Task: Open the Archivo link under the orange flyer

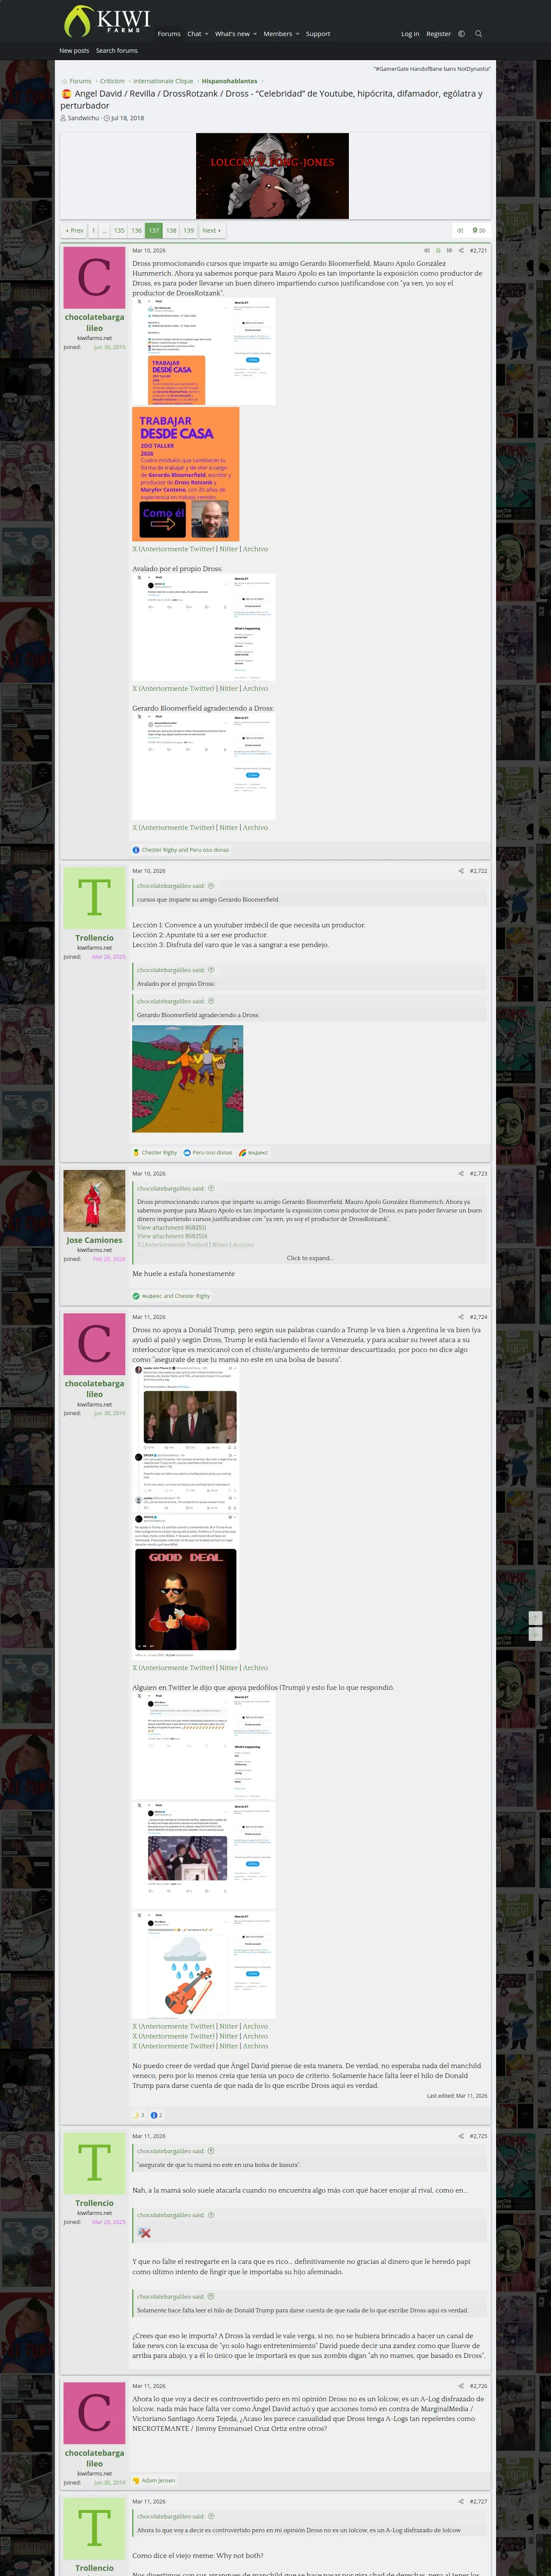Action: click(255, 549)
